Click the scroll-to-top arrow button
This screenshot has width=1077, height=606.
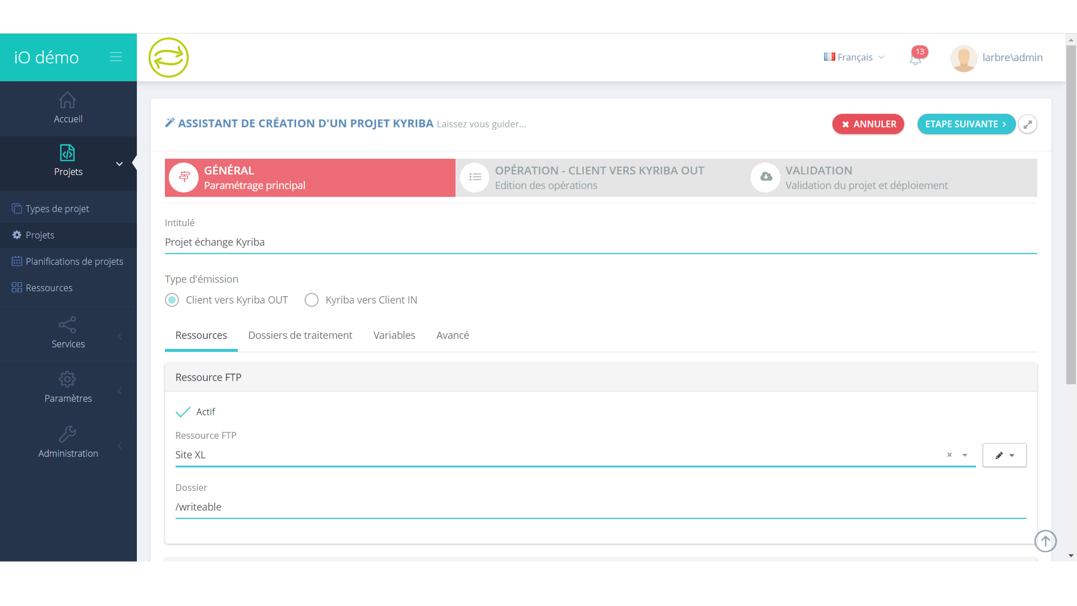pyautogui.click(x=1046, y=541)
